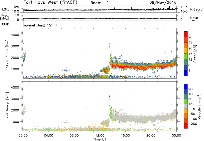Click the 1000 tick in the power panel
Viewport: 204px width, 141px height.
(x=15, y=69)
